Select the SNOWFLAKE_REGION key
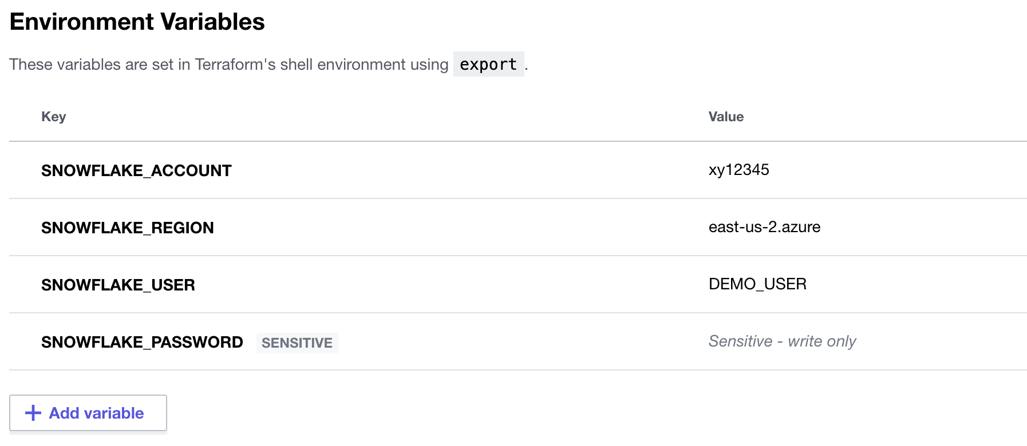The width and height of the screenshot is (1027, 446). pos(127,228)
